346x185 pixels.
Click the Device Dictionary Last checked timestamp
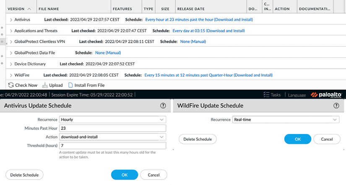[110, 64]
